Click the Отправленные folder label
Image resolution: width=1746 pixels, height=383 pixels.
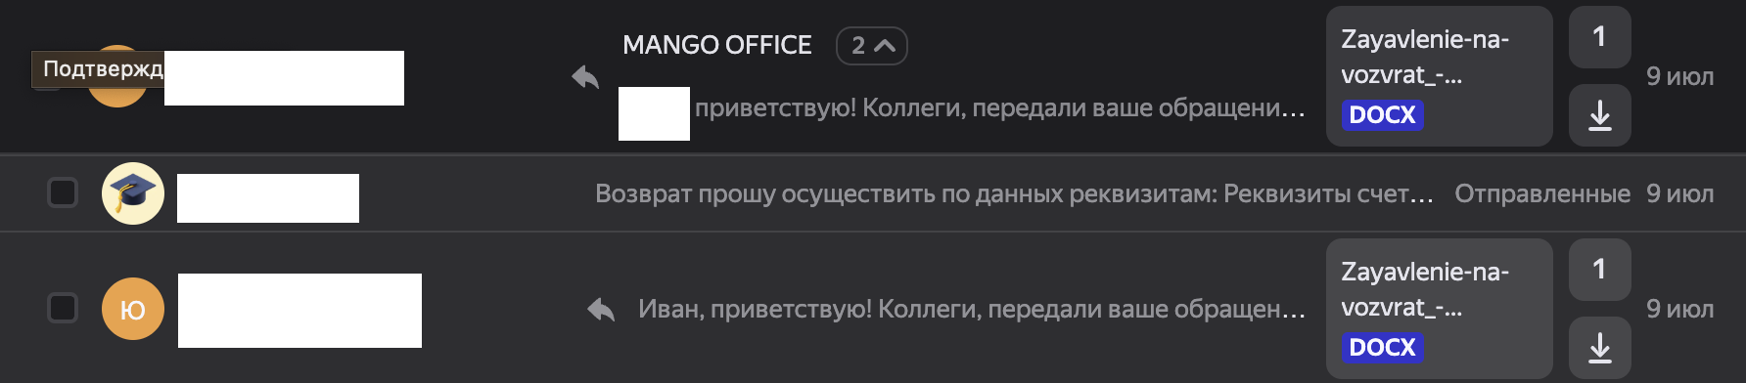1542,193
